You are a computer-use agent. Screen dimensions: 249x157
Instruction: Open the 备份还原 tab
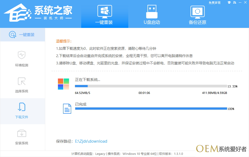coord(197,15)
